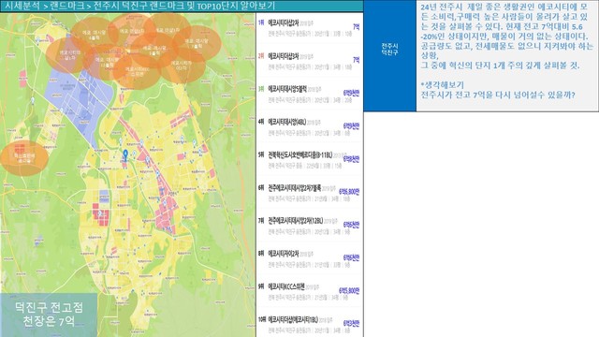Click the 7억 price of the 1위 entry
This screenshot has width=599, height=337.
[x=356, y=27]
